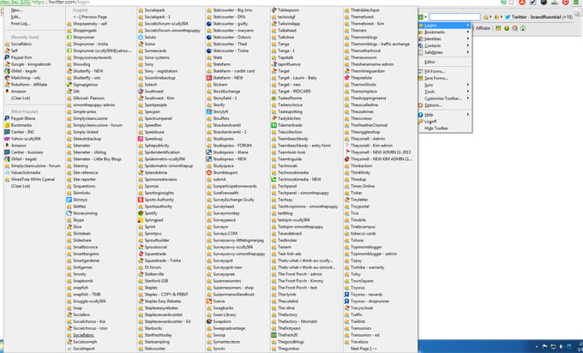Viewport: 583px width, 353px height.
Task: Click the pink Speedway login icon
Action: pyautogui.click(x=141, y=139)
